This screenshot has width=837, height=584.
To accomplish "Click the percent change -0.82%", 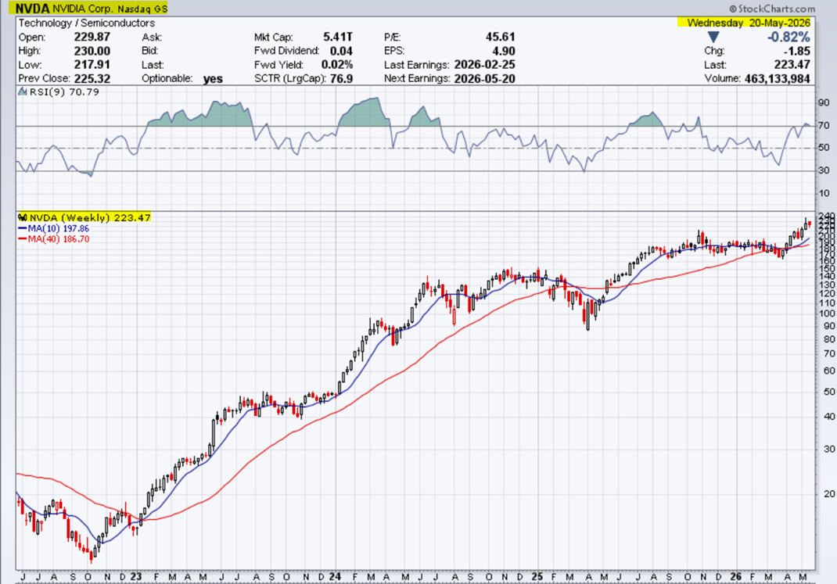I will tap(789, 38).
